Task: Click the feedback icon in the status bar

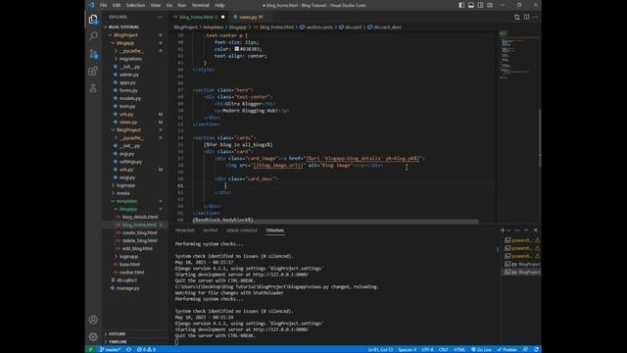Action: pyautogui.click(x=526, y=349)
